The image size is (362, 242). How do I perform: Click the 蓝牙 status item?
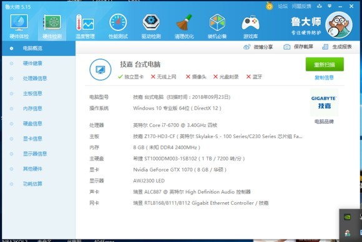(x=254, y=77)
